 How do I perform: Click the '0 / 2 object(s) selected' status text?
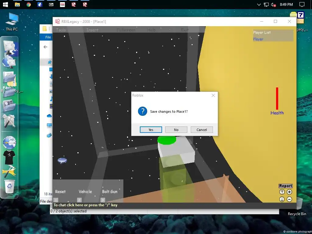pos(69,211)
